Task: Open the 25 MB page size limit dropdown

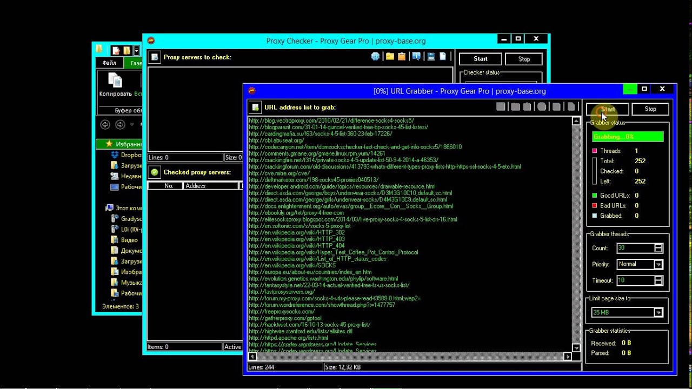Action: [x=658, y=312]
